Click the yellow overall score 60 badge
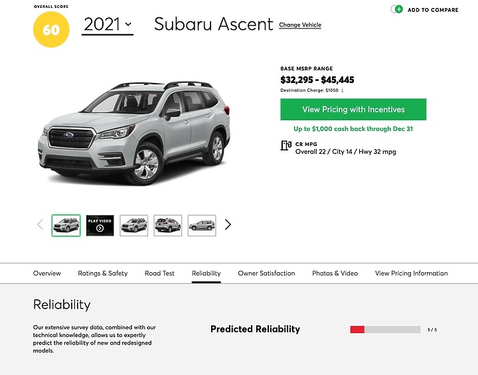This screenshot has width=478, height=375. coord(51,30)
